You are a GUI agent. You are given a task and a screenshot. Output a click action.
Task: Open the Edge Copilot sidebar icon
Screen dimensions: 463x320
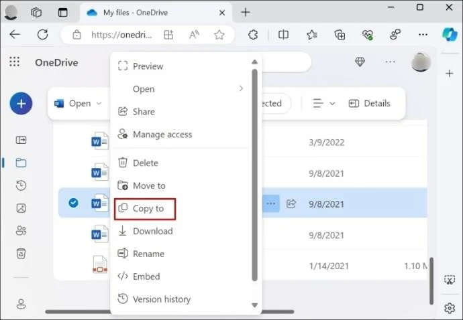point(449,34)
